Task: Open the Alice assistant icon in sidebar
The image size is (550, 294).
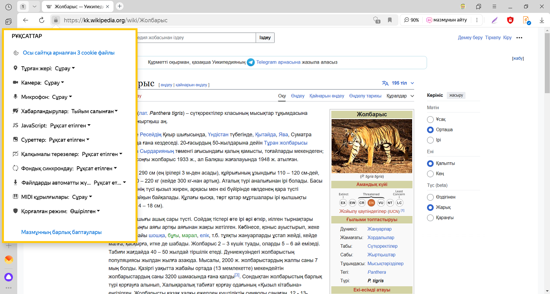Action: (9, 277)
